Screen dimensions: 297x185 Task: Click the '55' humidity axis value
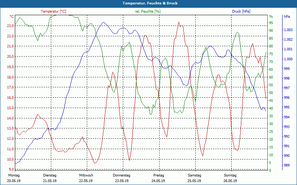271,85
